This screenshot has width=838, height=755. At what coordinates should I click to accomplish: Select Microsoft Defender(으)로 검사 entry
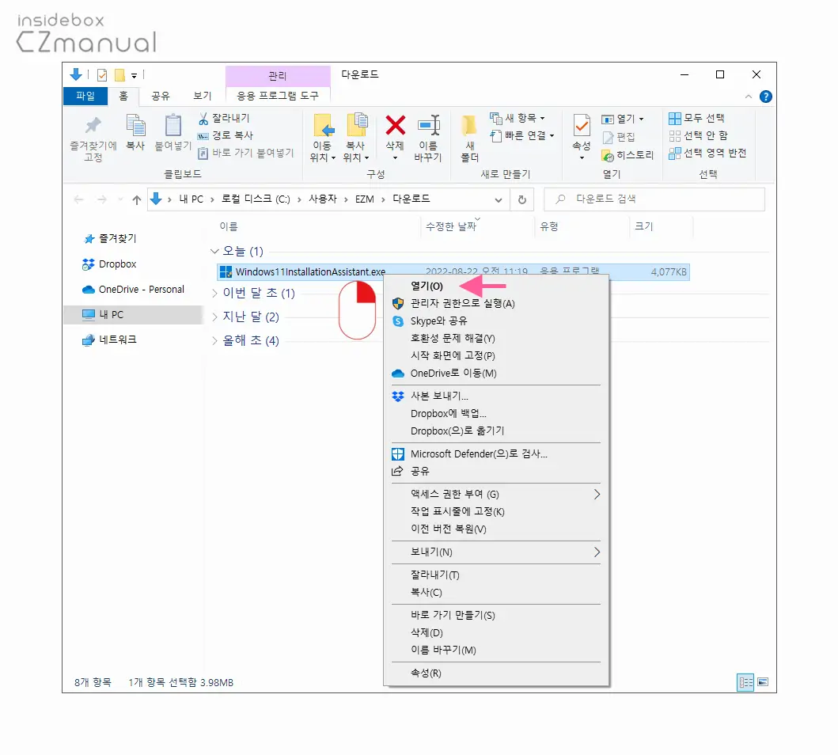click(x=496, y=454)
